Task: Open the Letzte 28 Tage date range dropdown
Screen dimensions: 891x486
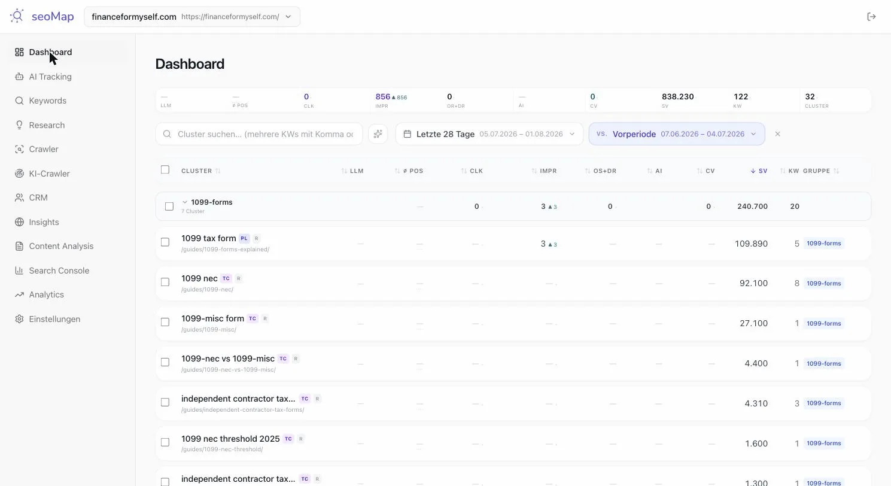Action: coord(488,134)
